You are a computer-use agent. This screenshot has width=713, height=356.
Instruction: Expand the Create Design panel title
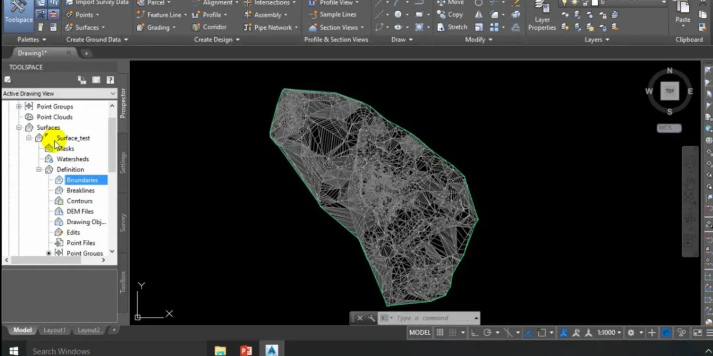[217, 39]
